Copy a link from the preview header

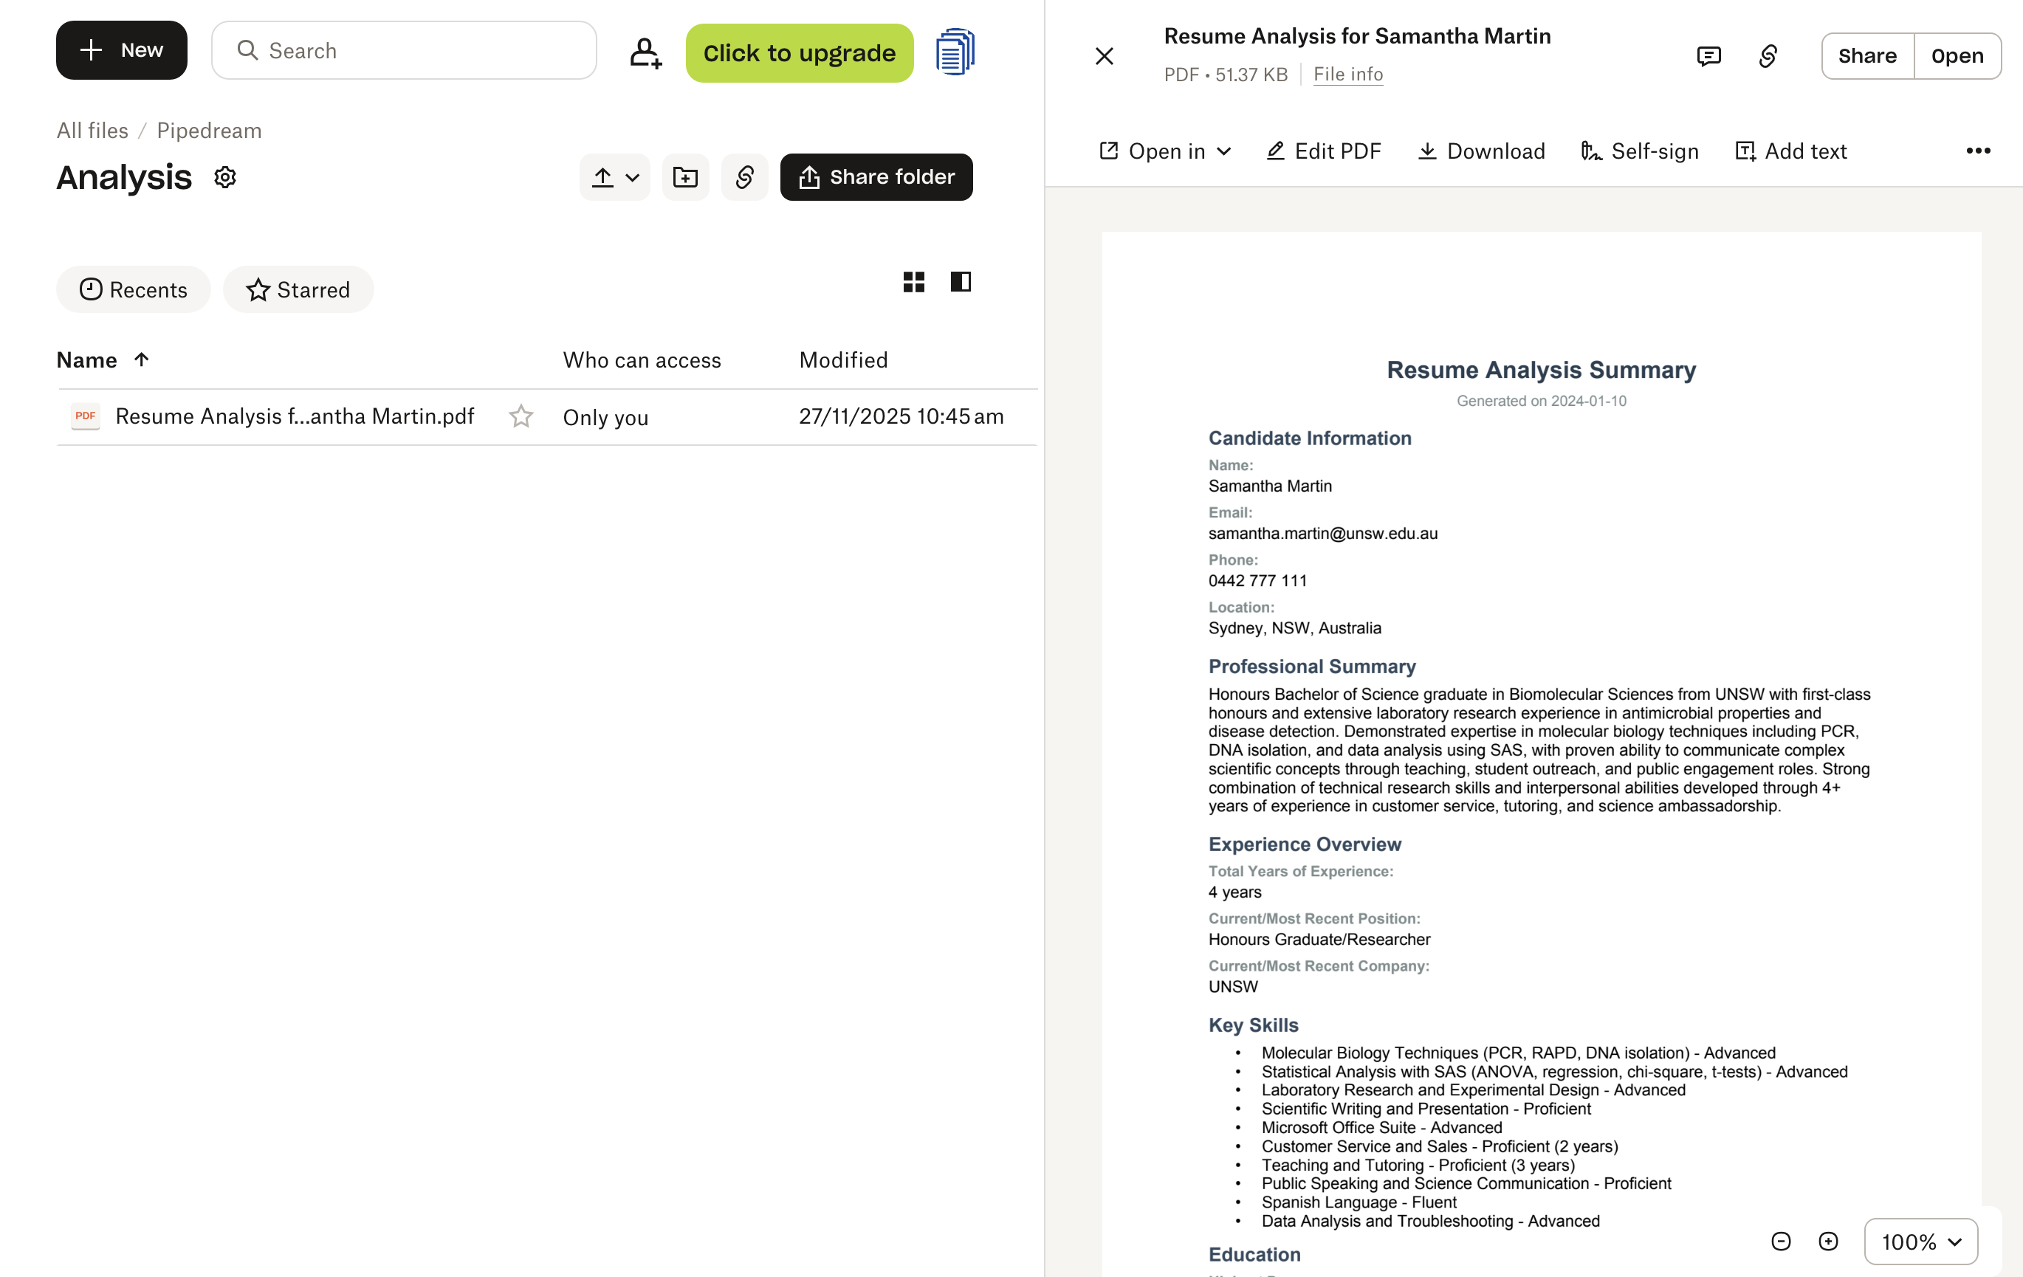click(1768, 55)
